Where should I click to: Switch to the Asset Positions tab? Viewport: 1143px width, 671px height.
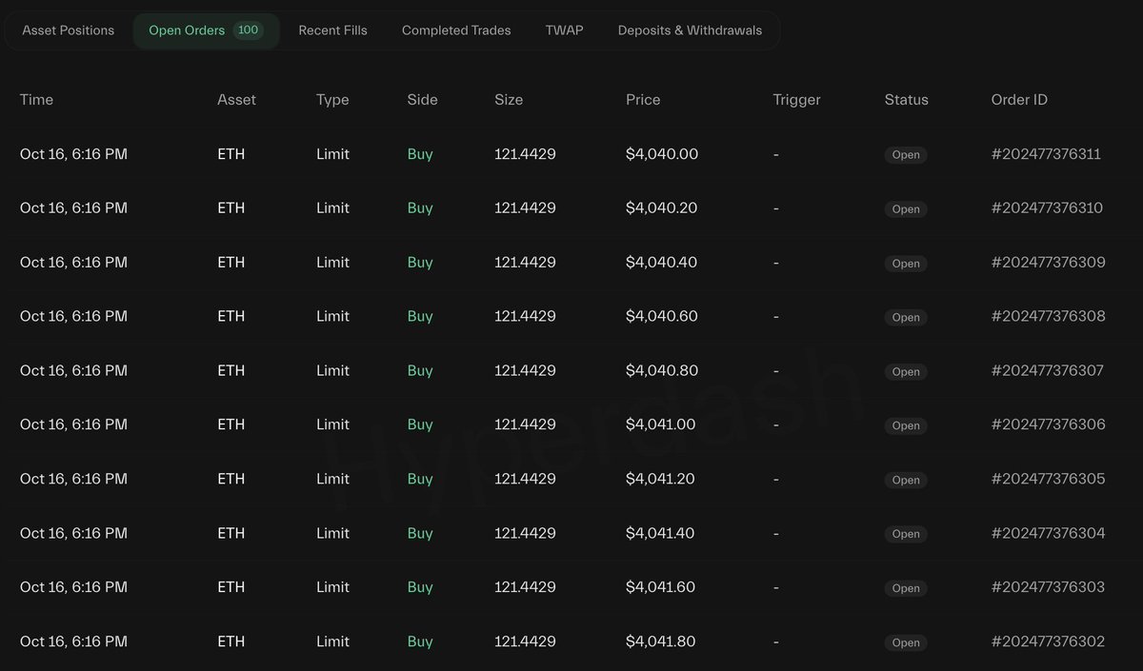point(68,30)
